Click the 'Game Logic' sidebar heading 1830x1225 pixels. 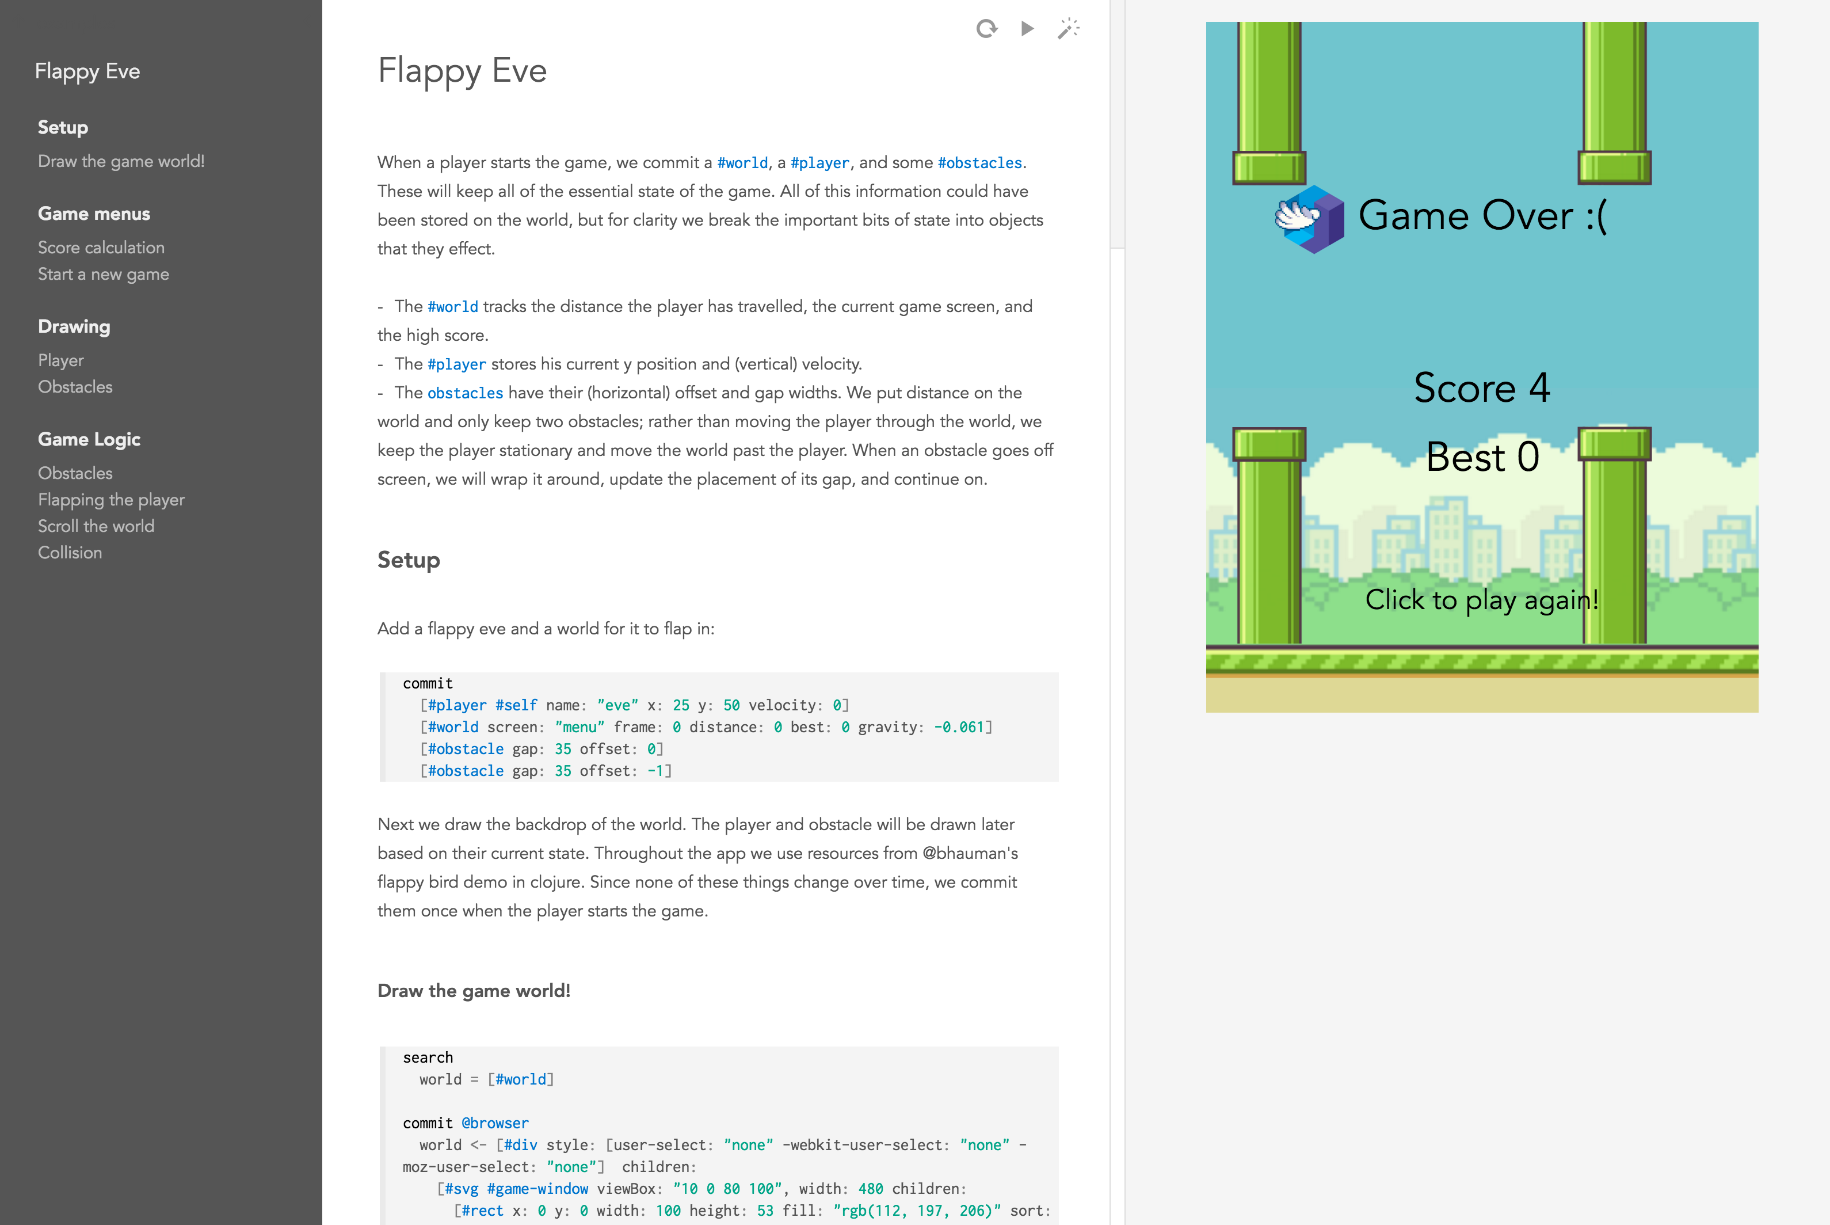pos(89,439)
